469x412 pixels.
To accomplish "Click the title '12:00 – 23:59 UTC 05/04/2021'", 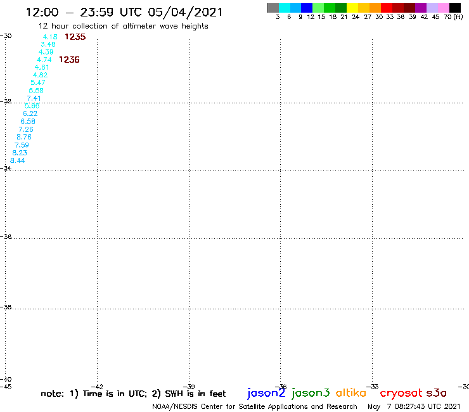I will [x=124, y=12].
